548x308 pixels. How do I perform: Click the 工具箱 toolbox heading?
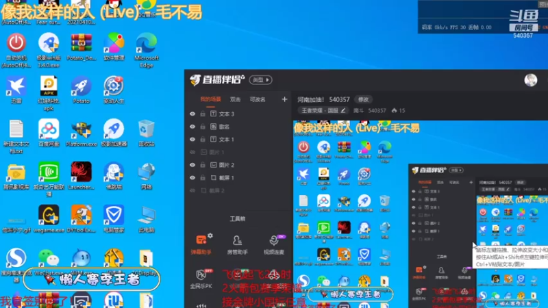click(237, 218)
